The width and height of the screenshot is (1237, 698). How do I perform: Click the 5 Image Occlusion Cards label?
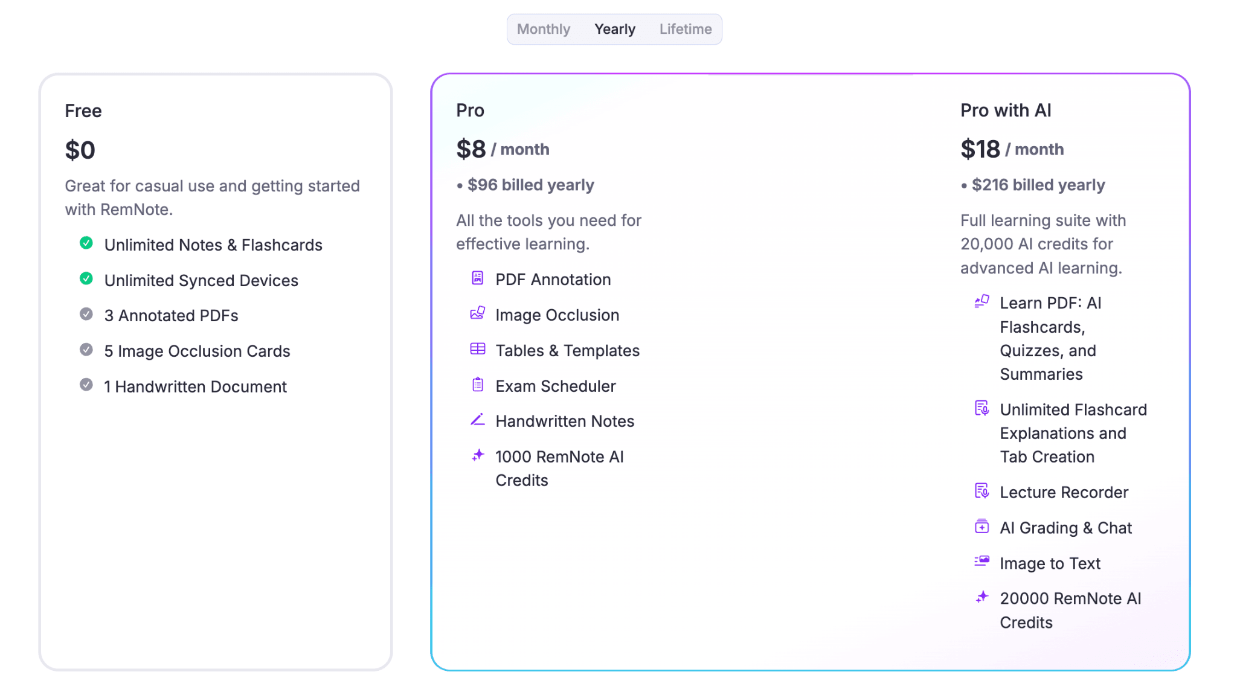point(197,351)
